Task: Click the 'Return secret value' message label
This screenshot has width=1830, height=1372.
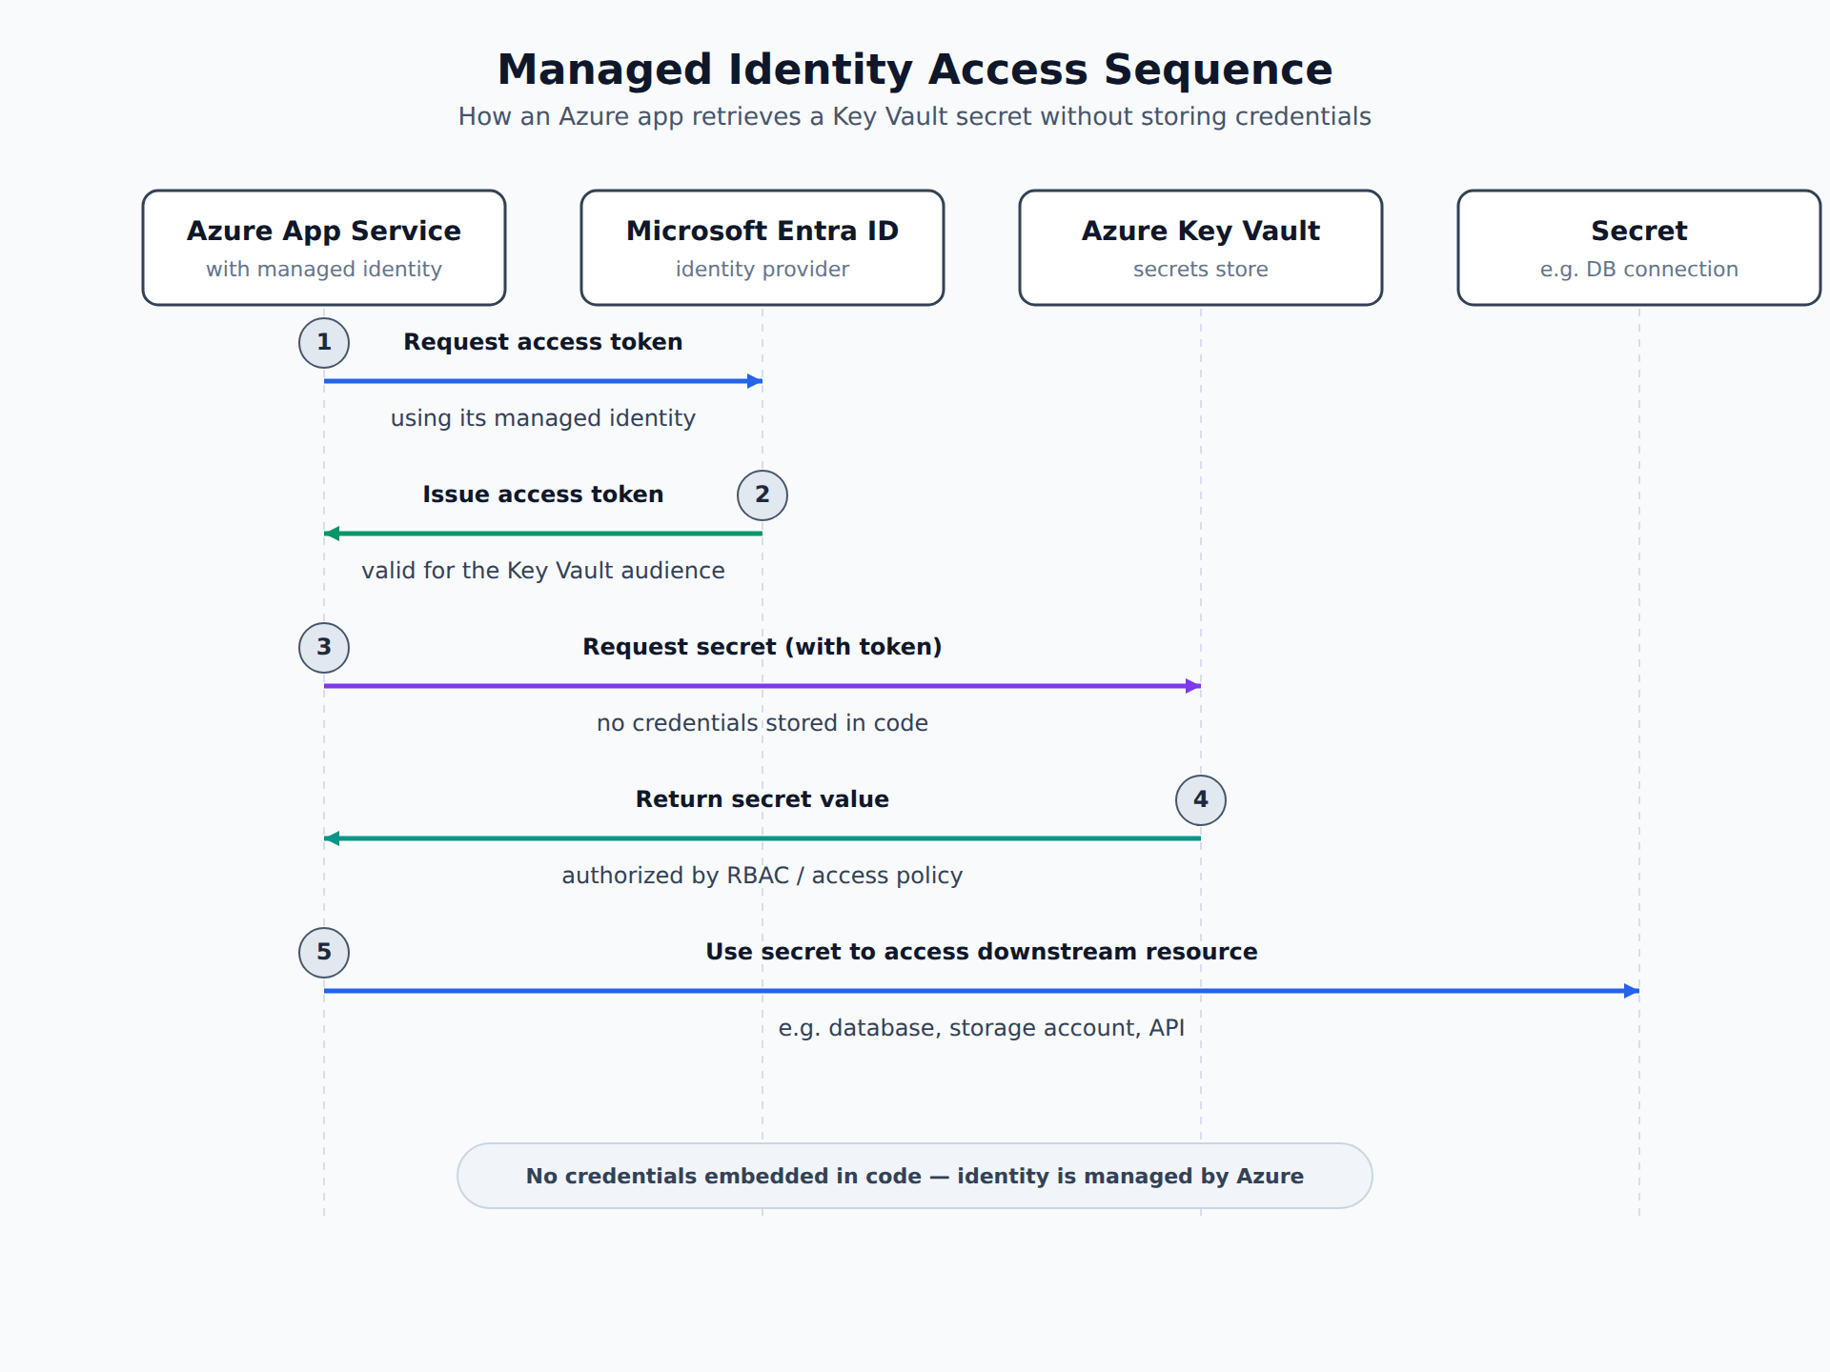Action: [762, 799]
